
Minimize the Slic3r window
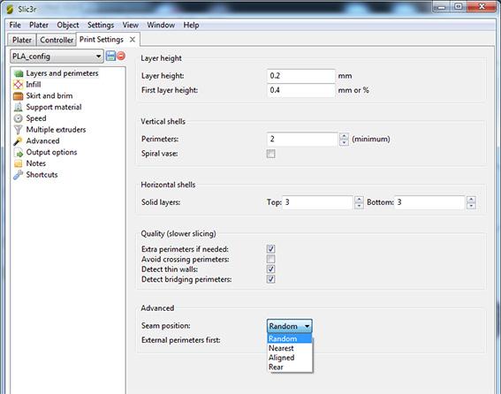(x=442, y=7)
